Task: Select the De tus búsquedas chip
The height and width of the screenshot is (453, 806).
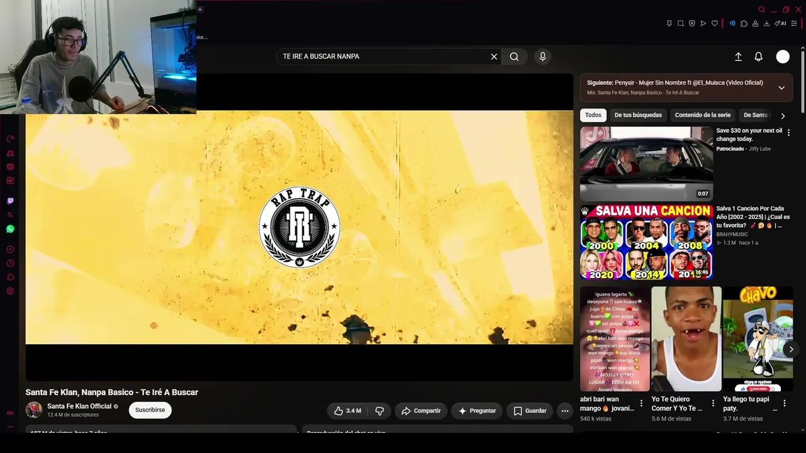Action: click(638, 115)
